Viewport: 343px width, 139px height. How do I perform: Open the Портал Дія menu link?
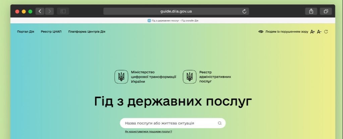(x=25, y=32)
